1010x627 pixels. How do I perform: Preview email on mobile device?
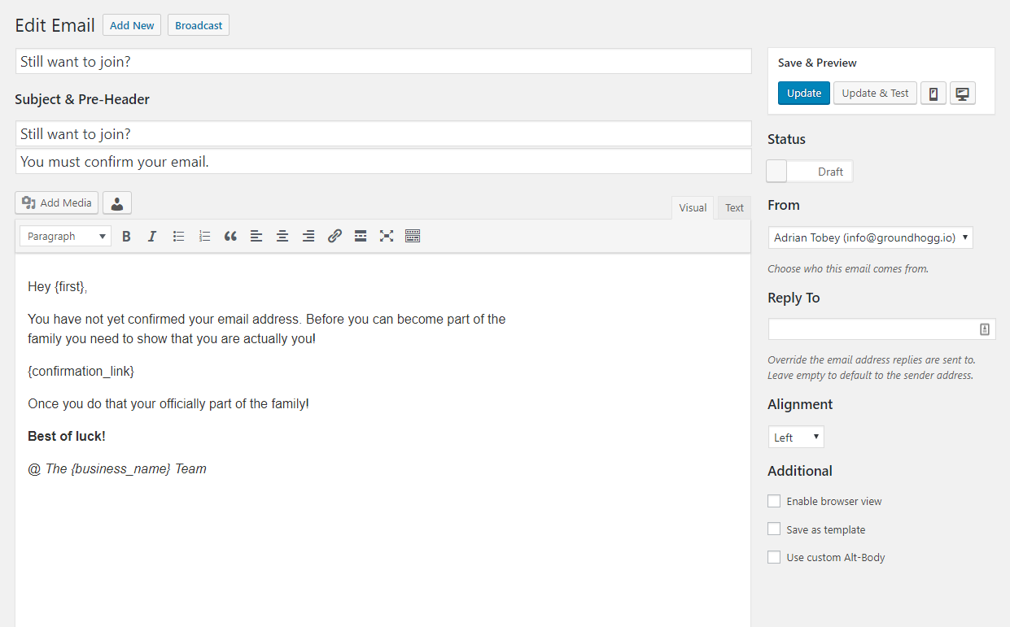click(933, 94)
